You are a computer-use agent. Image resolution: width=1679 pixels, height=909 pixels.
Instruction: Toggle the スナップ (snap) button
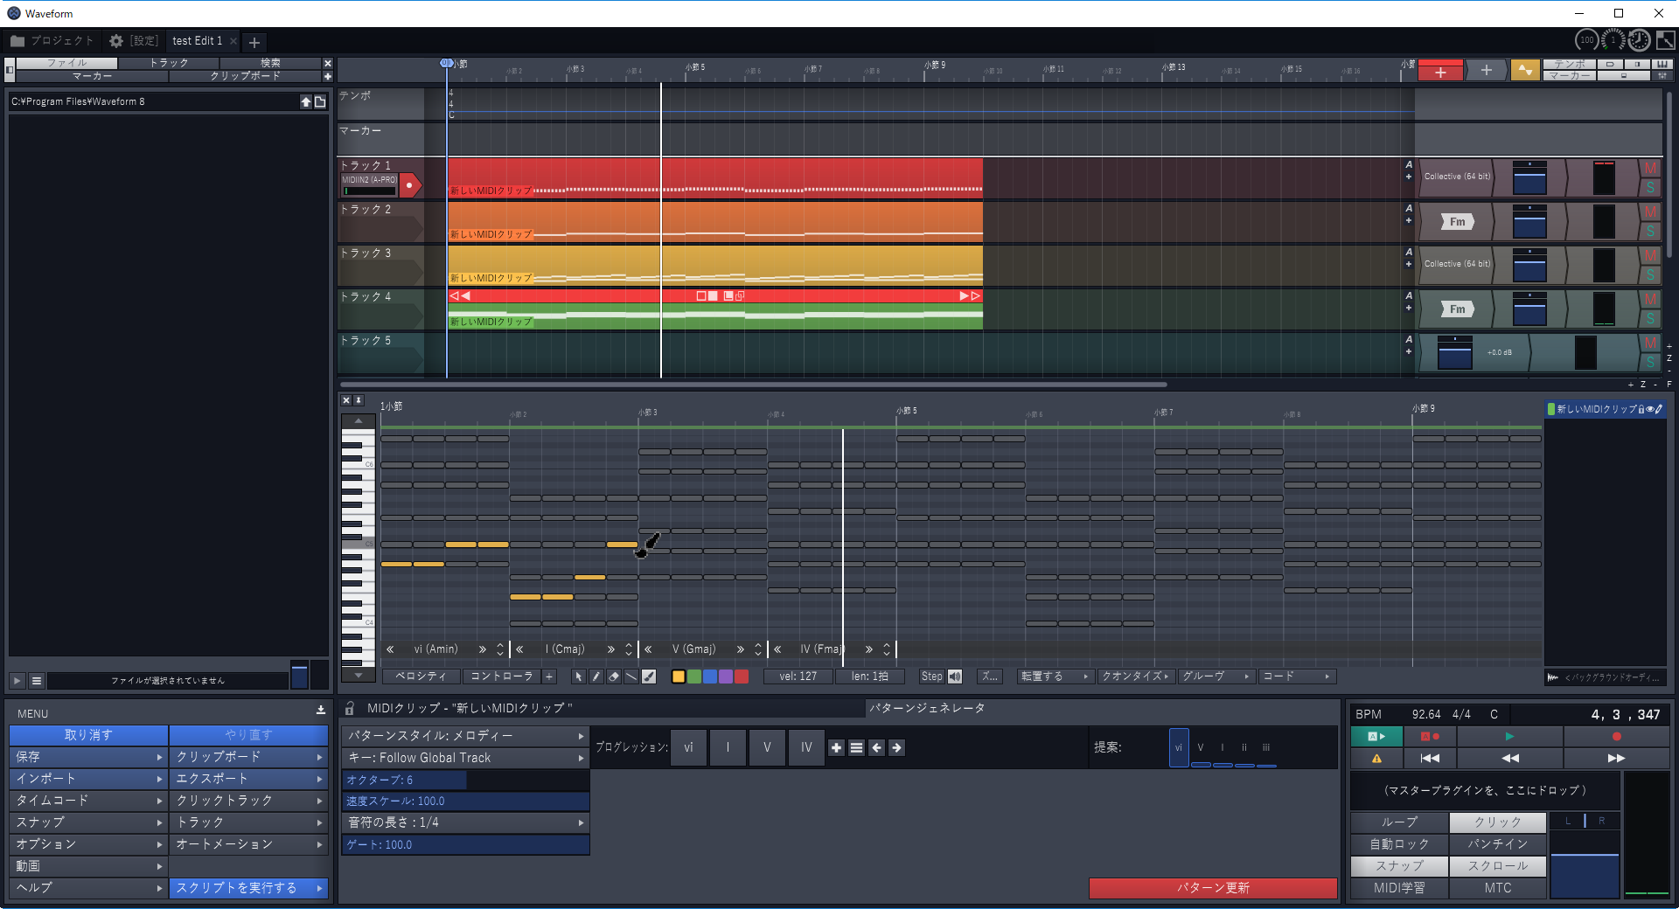[1399, 866]
